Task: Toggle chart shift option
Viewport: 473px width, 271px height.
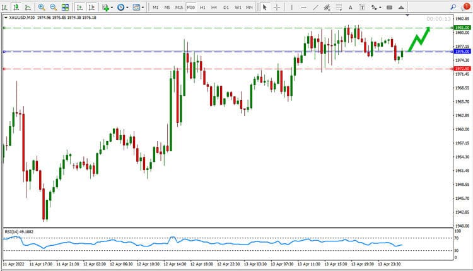Action: (91, 8)
